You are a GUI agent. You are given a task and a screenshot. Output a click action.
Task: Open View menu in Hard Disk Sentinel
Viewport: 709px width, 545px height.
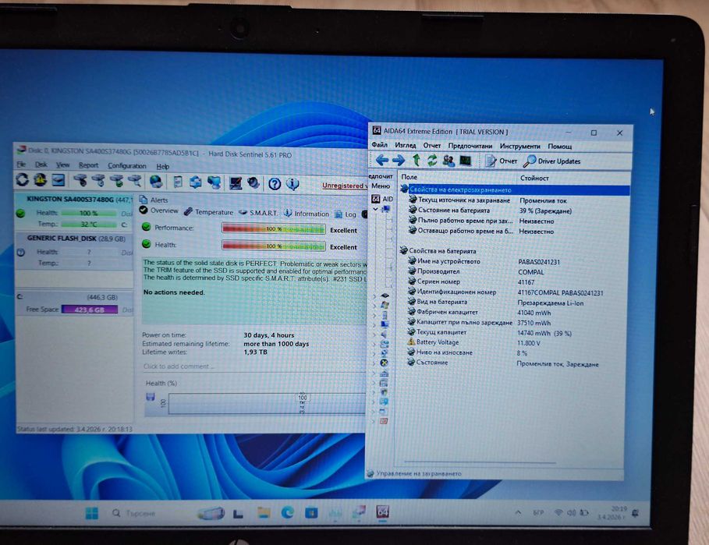pyautogui.click(x=62, y=165)
